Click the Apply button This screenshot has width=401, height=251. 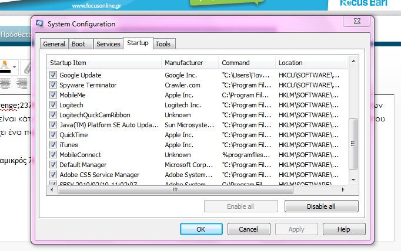[296, 229]
